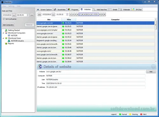This screenshot has width=159, height=117.
Task: Sort by the Time column header
Action: tap(69, 19)
